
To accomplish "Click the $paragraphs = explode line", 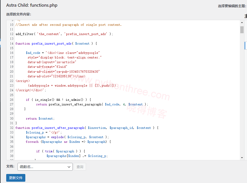I will tap(67, 137).
